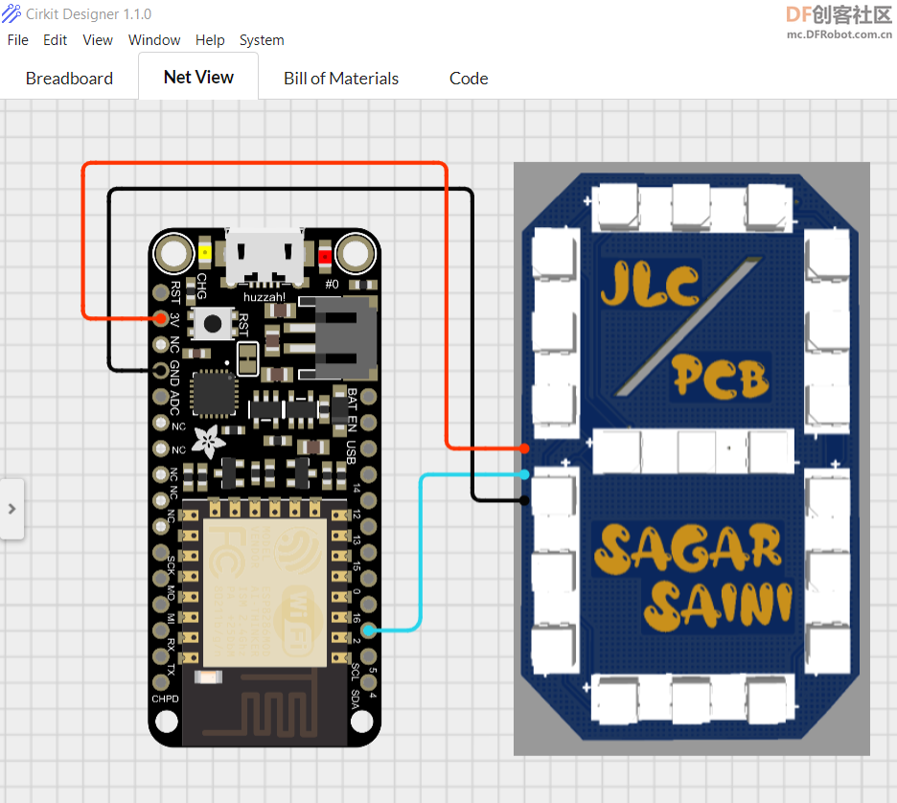The image size is (897, 803).
Task: Open the System menu
Action: [x=262, y=40]
